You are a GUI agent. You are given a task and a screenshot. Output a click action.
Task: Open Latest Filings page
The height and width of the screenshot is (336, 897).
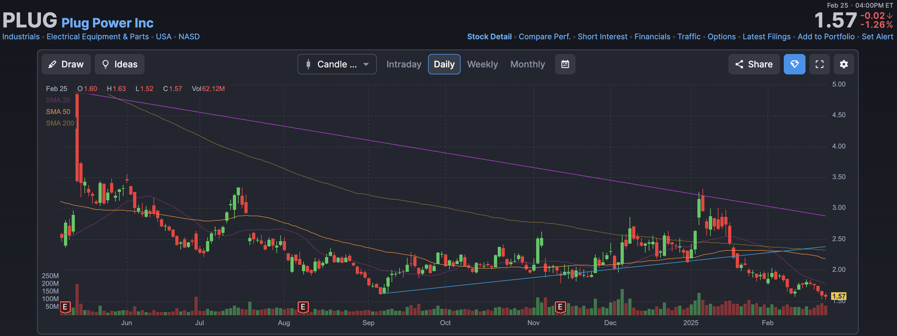pyautogui.click(x=766, y=37)
